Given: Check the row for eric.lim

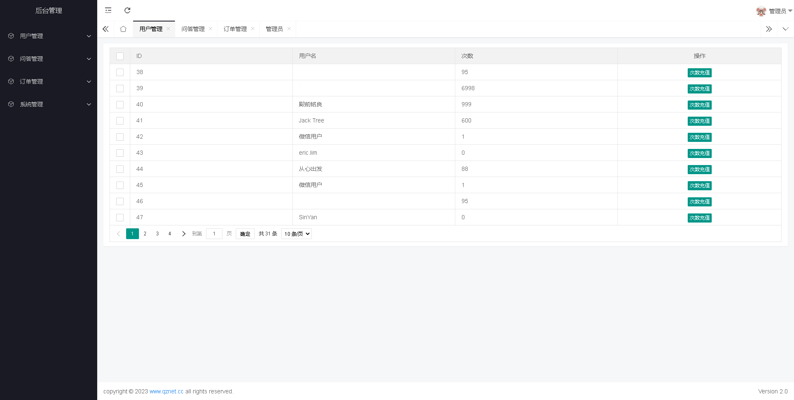Looking at the screenshot, I should [120, 153].
